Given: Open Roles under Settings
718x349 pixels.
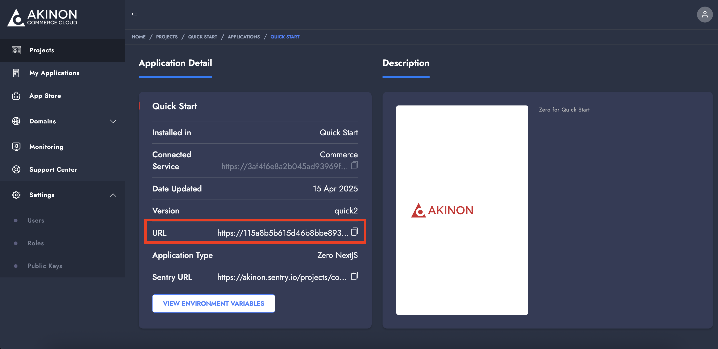Looking at the screenshot, I should 36,243.
